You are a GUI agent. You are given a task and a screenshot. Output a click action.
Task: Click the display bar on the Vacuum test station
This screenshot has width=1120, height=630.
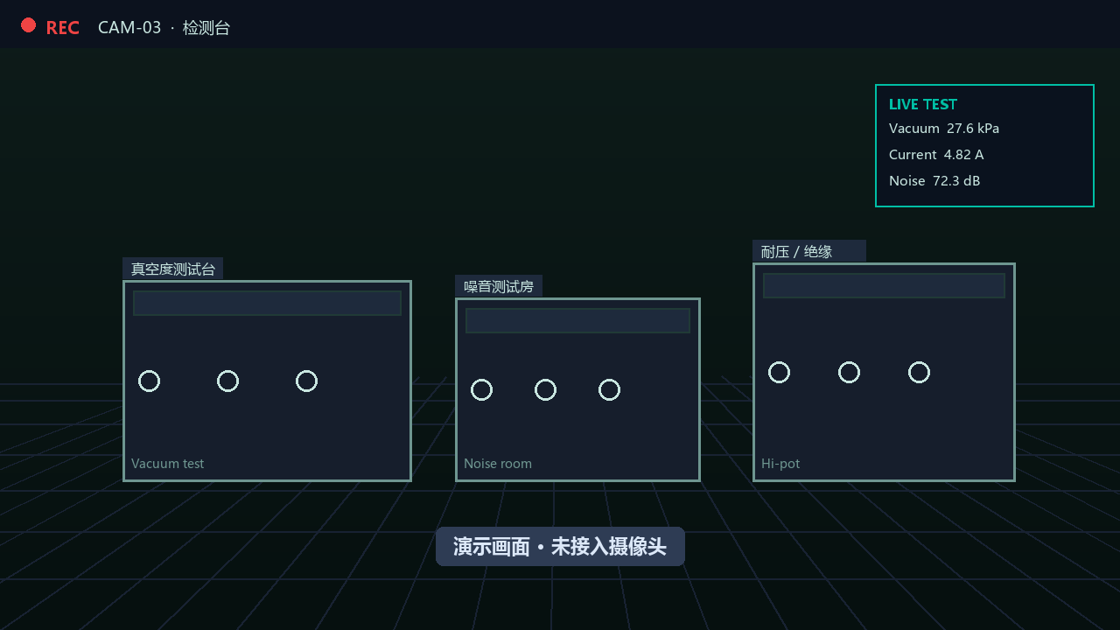(267, 303)
